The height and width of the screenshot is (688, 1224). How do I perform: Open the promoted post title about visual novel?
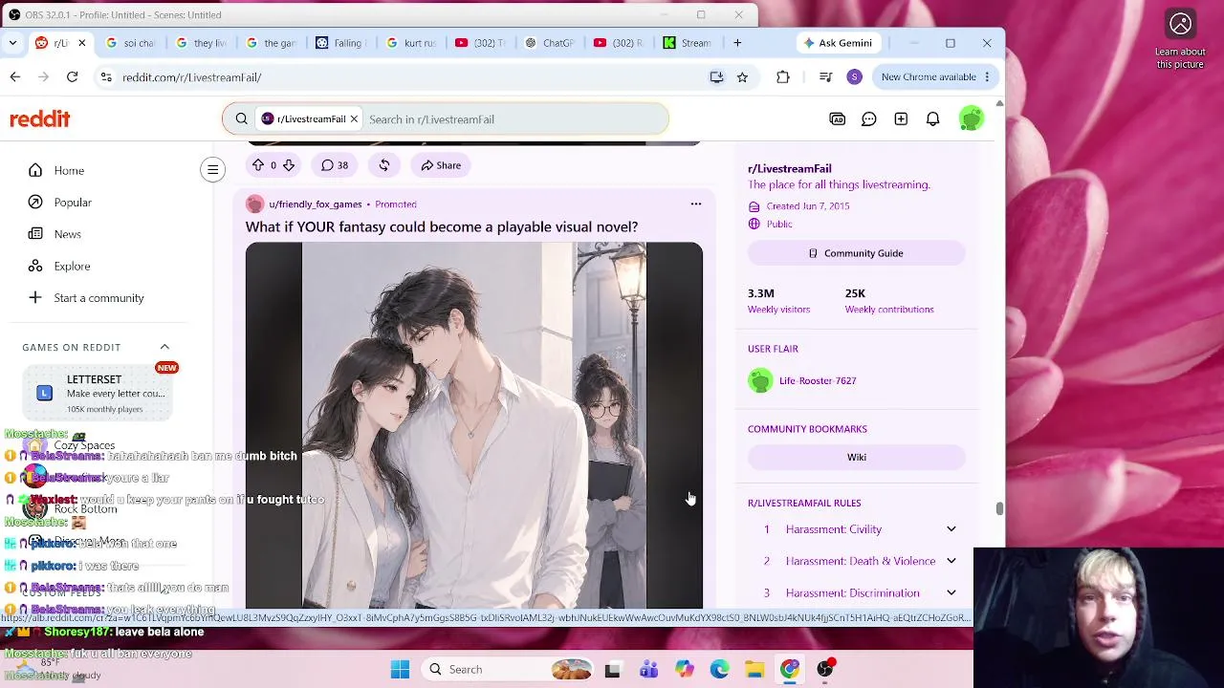click(442, 226)
